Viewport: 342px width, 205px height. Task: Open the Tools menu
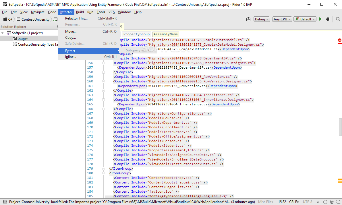pos(101,12)
